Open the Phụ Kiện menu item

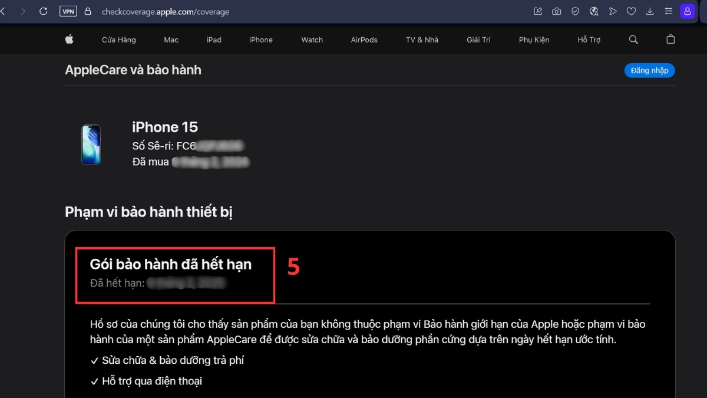534,40
